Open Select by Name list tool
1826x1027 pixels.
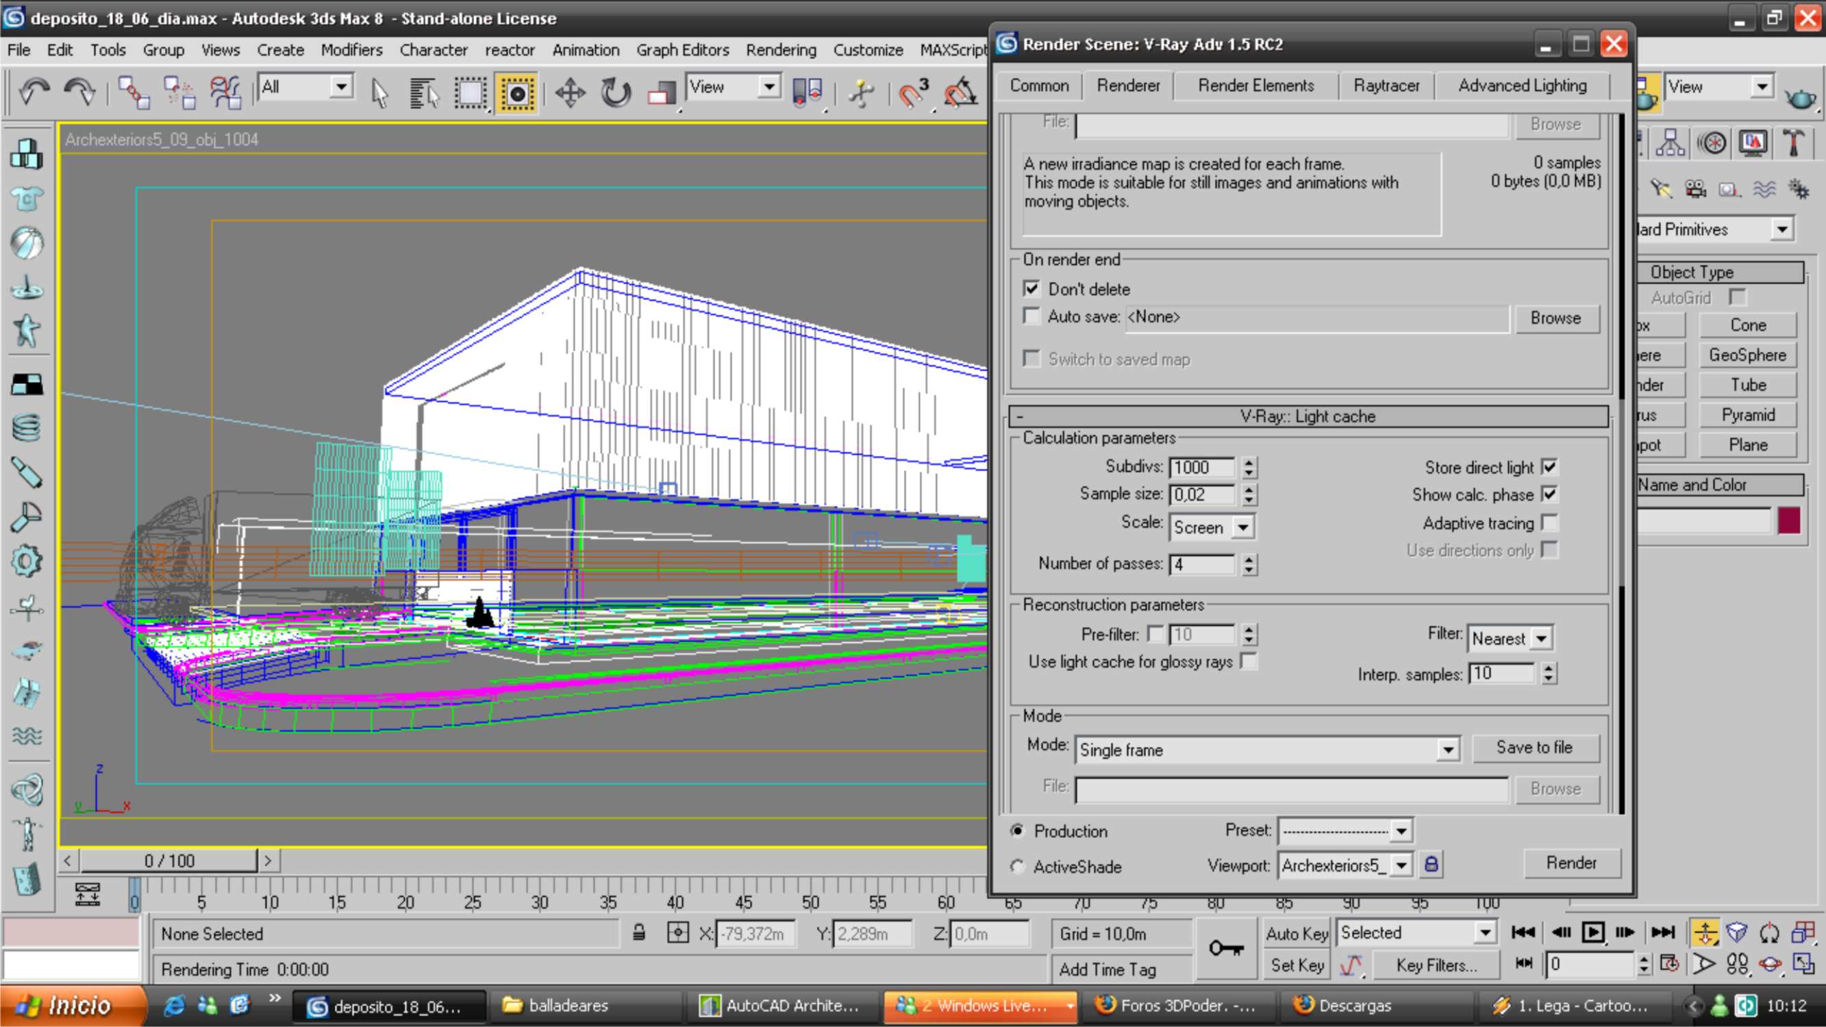click(x=424, y=92)
